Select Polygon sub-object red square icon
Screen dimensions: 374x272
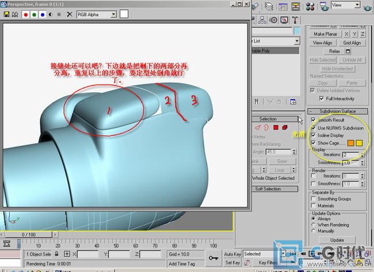[276, 127]
